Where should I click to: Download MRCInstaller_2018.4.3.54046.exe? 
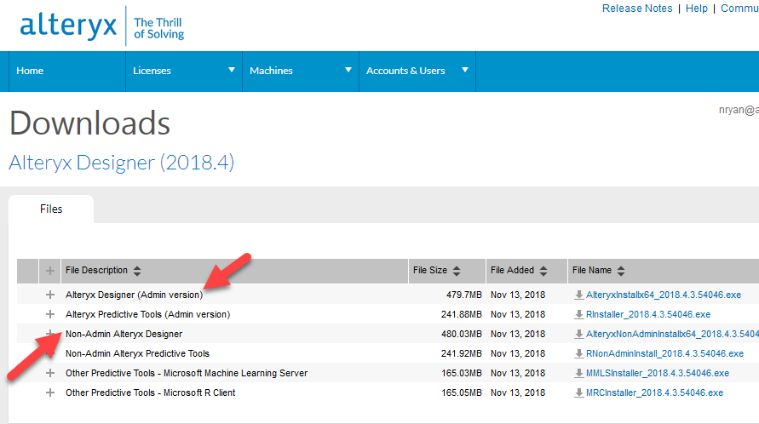pyautogui.click(x=654, y=393)
